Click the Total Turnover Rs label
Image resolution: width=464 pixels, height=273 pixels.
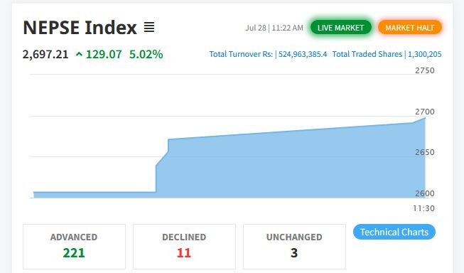click(x=241, y=54)
